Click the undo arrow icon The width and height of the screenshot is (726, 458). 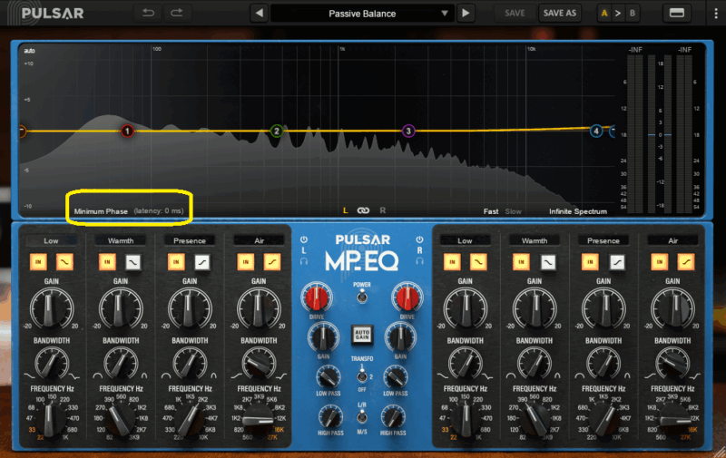click(147, 13)
